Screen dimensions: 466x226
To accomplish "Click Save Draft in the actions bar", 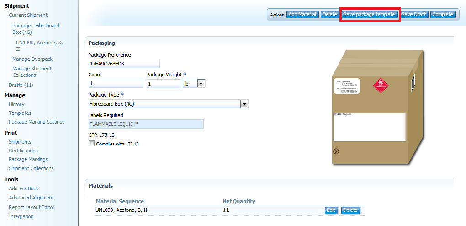I will point(413,15).
